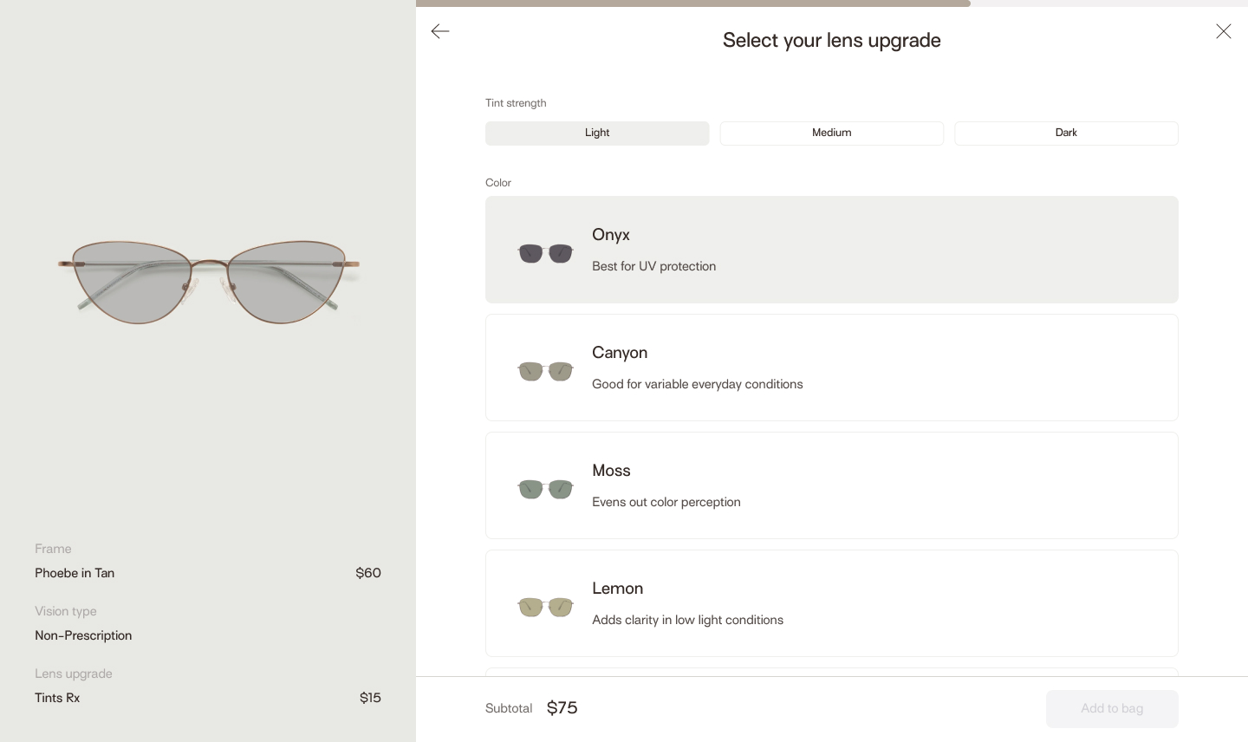Click the Tints Rx lens upgrade entry
Screen dimensions: 1248x742
pos(57,698)
